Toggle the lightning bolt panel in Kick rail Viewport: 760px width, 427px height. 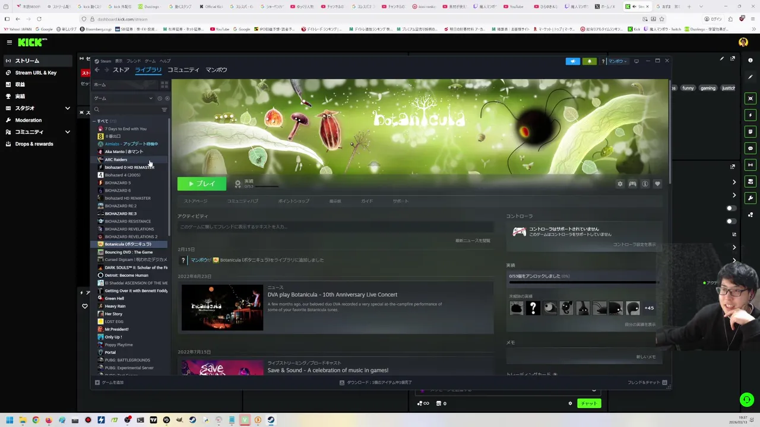pos(750,115)
